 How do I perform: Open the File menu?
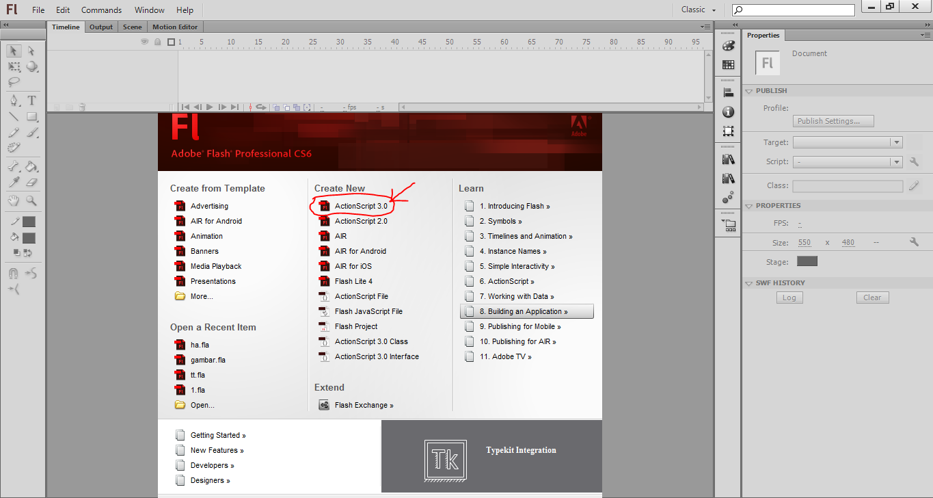pos(38,10)
